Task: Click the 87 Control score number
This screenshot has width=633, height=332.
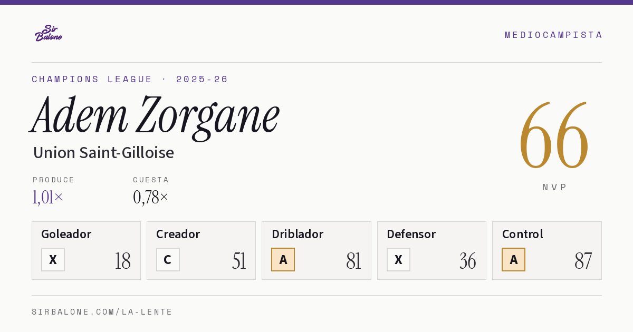Action: [x=583, y=261]
